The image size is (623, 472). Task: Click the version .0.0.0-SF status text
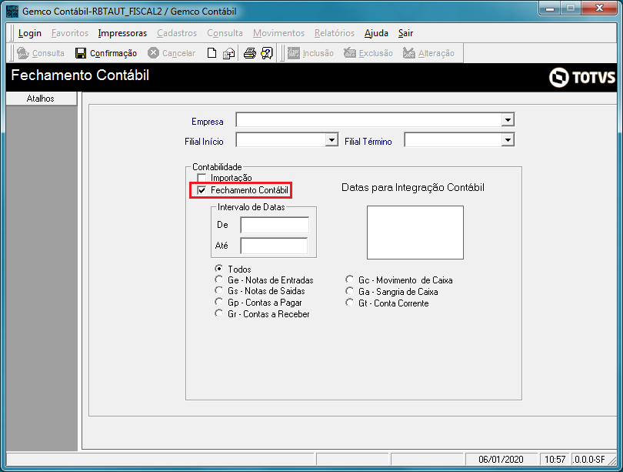pyautogui.click(x=589, y=459)
